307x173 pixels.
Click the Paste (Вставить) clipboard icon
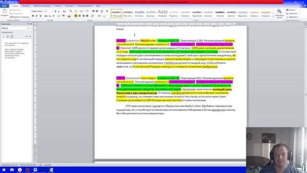[x=4, y=12]
